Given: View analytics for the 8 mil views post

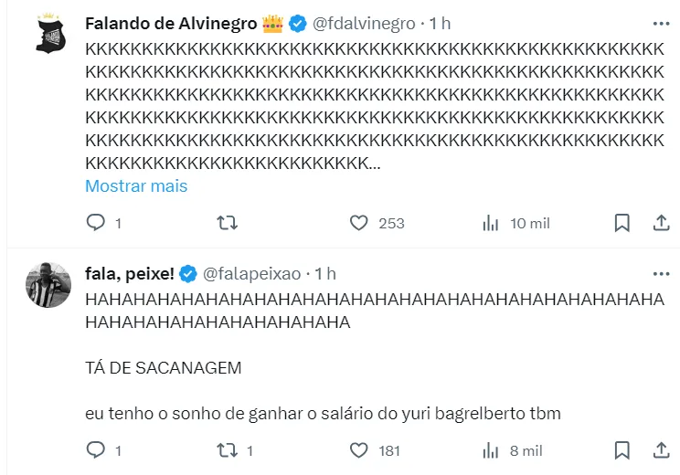Looking at the screenshot, I should (x=490, y=450).
